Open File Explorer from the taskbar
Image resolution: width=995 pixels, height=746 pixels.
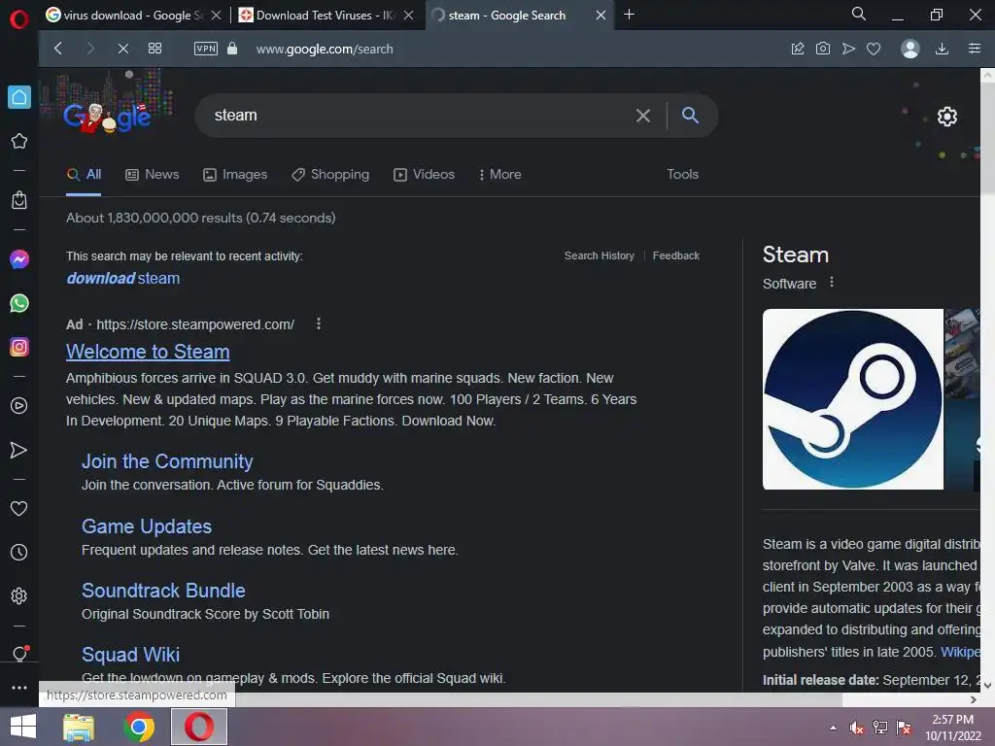(x=79, y=727)
